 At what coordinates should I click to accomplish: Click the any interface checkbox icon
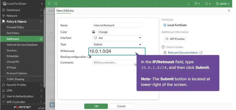pos(95,38)
